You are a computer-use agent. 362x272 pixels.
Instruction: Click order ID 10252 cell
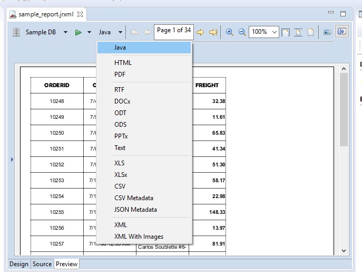click(57, 165)
